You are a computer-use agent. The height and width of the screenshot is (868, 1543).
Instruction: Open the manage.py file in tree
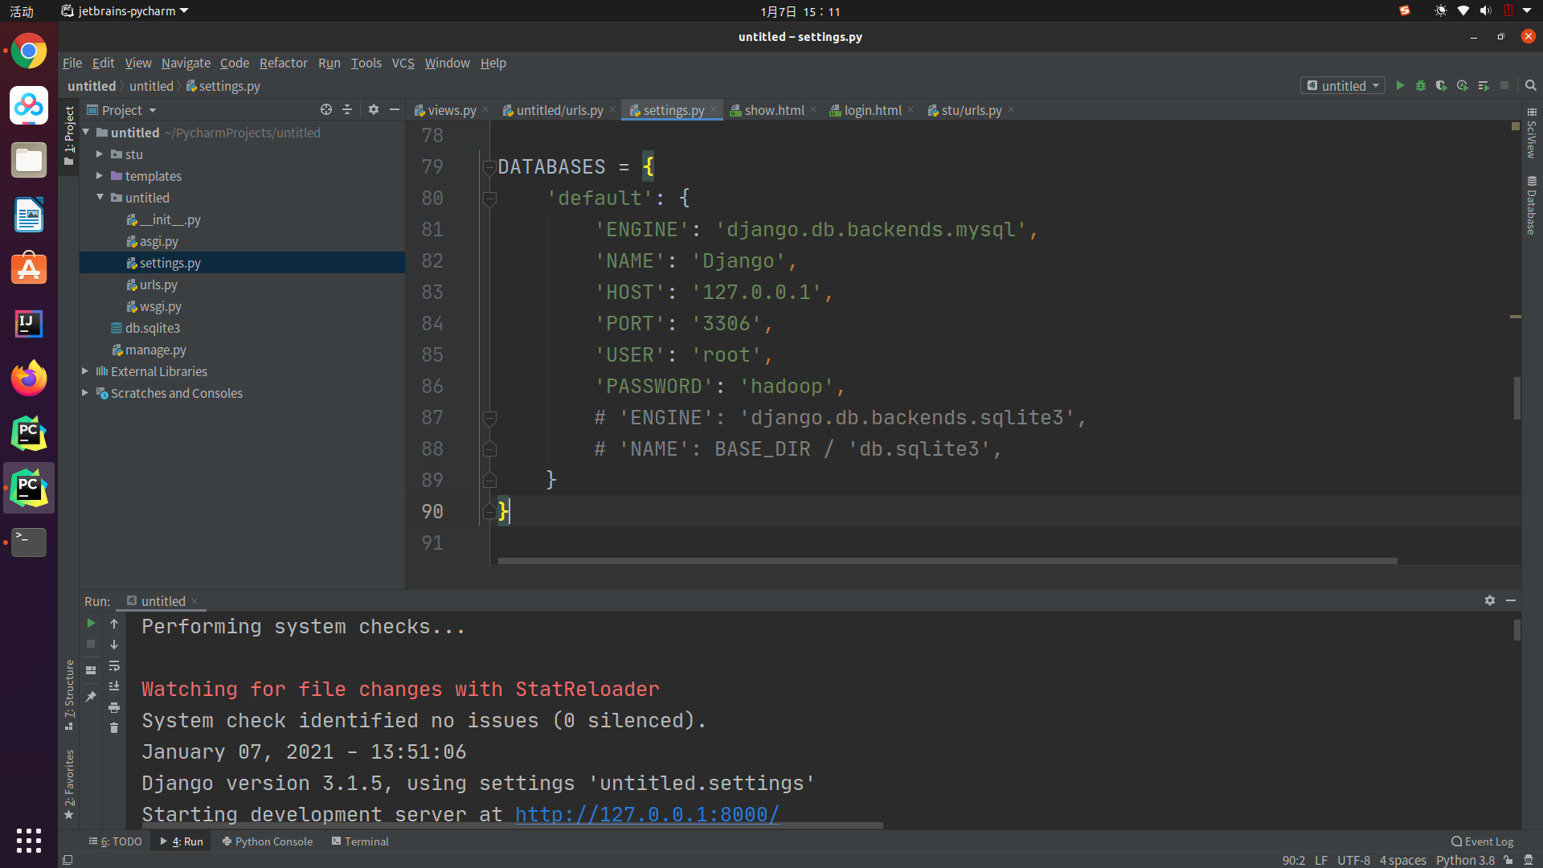[155, 350]
